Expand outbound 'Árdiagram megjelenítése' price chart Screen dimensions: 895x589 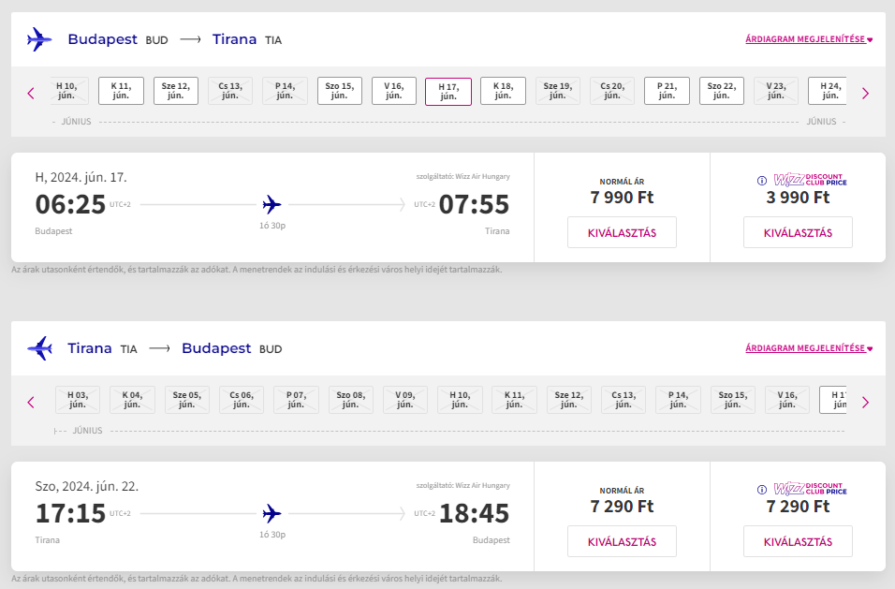click(x=809, y=39)
